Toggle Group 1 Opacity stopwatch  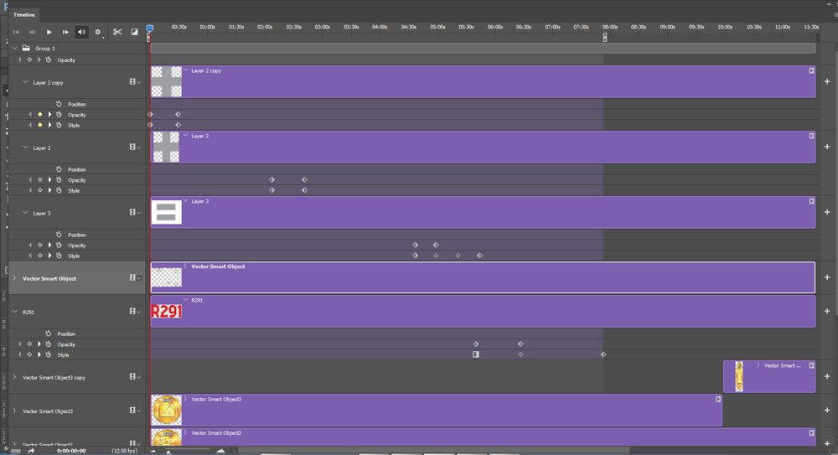[48, 59]
